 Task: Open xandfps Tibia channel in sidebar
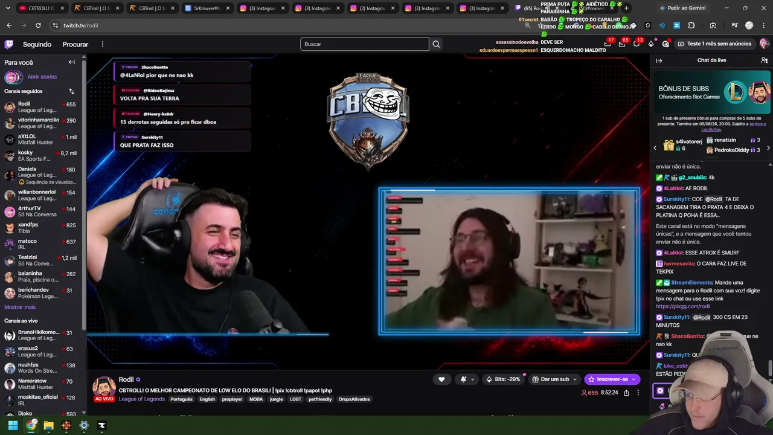[41, 228]
